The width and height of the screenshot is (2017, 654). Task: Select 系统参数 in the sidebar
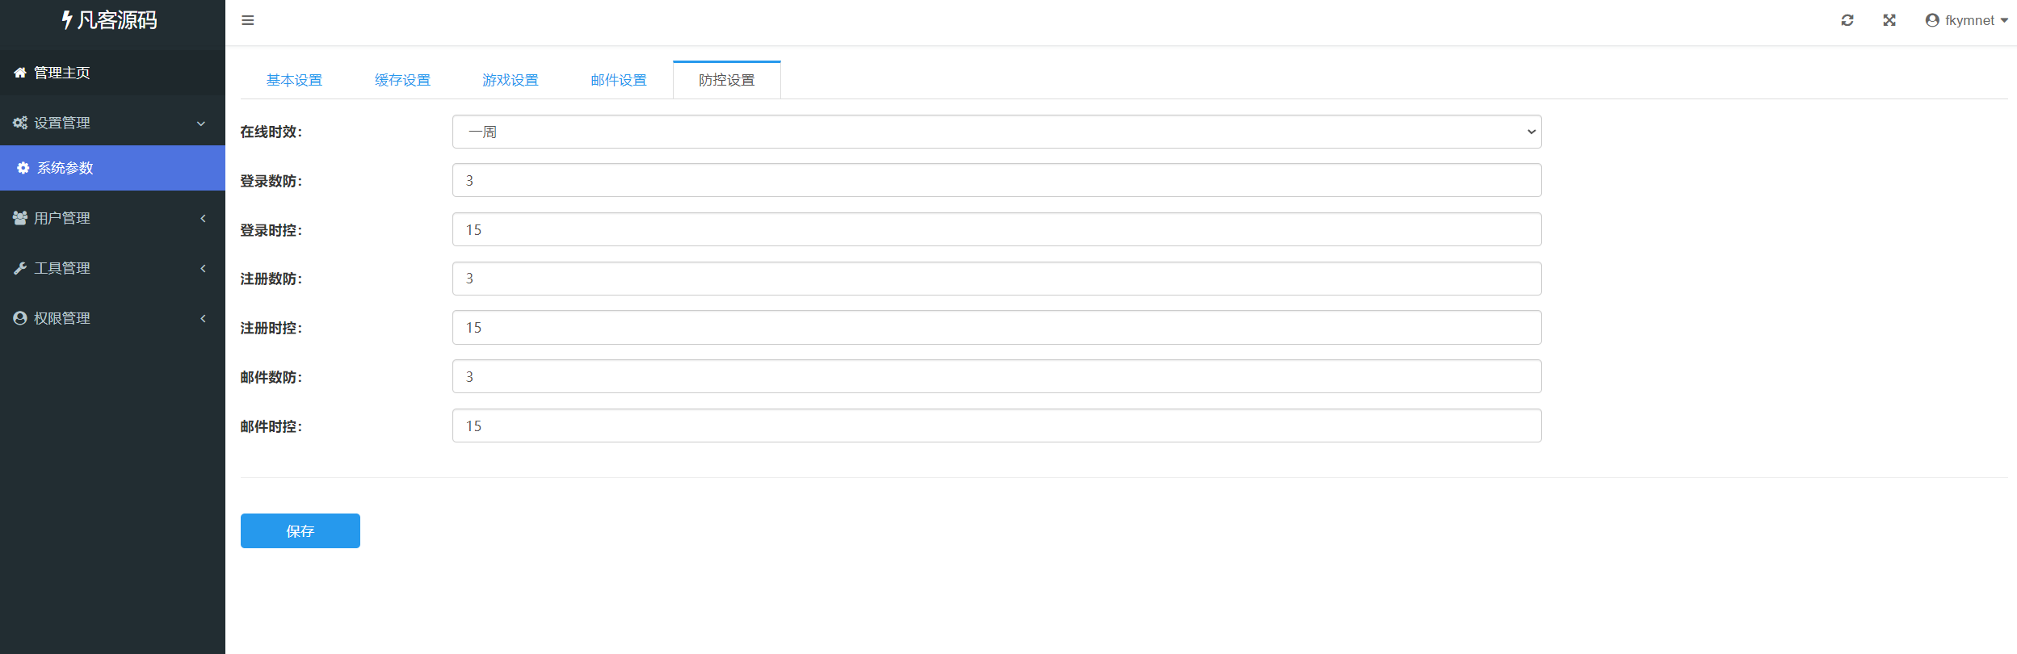[65, 168]
